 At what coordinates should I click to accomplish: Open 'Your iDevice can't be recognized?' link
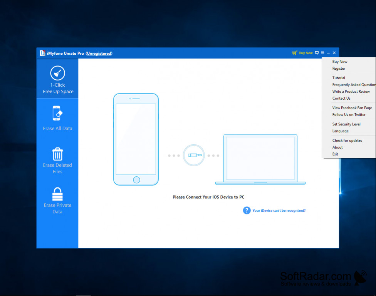[279, 211]
